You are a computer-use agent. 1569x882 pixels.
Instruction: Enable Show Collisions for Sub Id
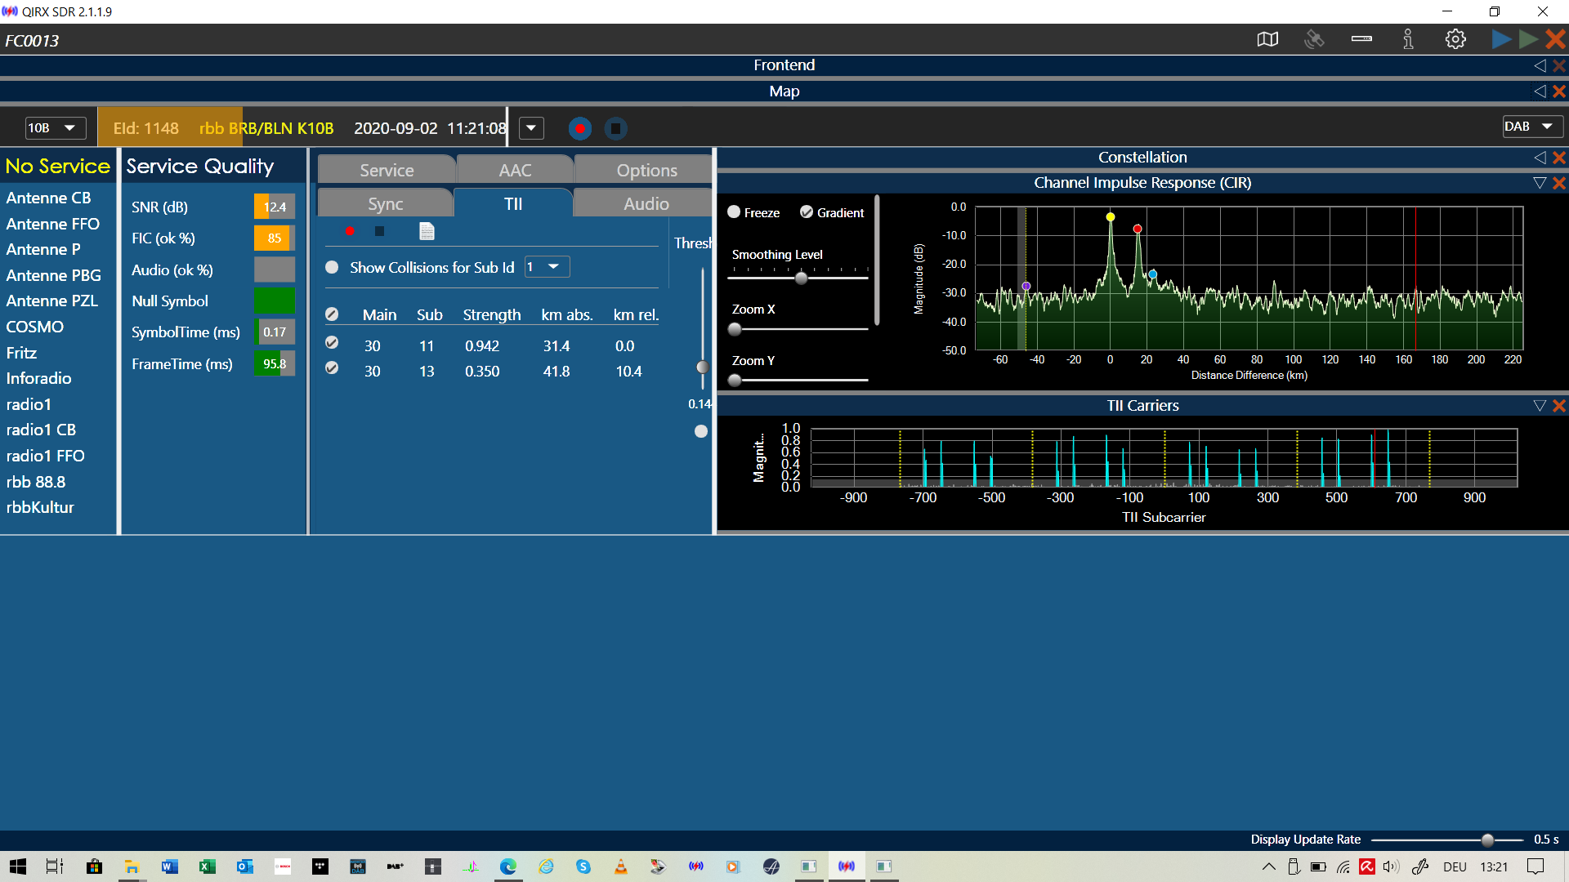coord(332,267)
